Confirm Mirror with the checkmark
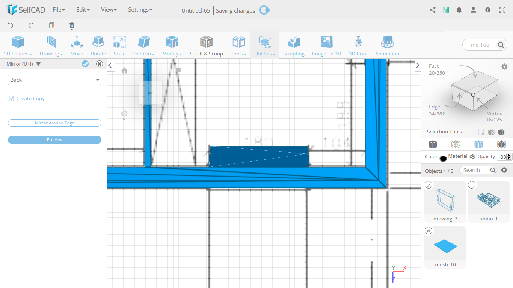Screen dimensions: 513x288 pyautogui.click(x=85, y=64)
